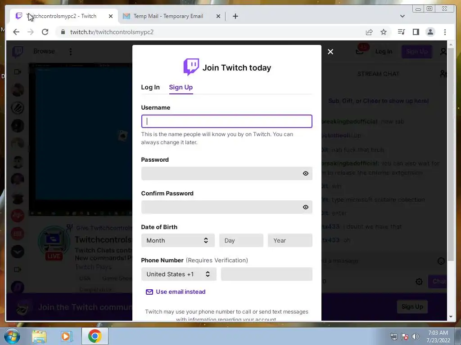Click the Log In button in Twitch header
Screen dimensions: 461x345
(x=384, y=52)
